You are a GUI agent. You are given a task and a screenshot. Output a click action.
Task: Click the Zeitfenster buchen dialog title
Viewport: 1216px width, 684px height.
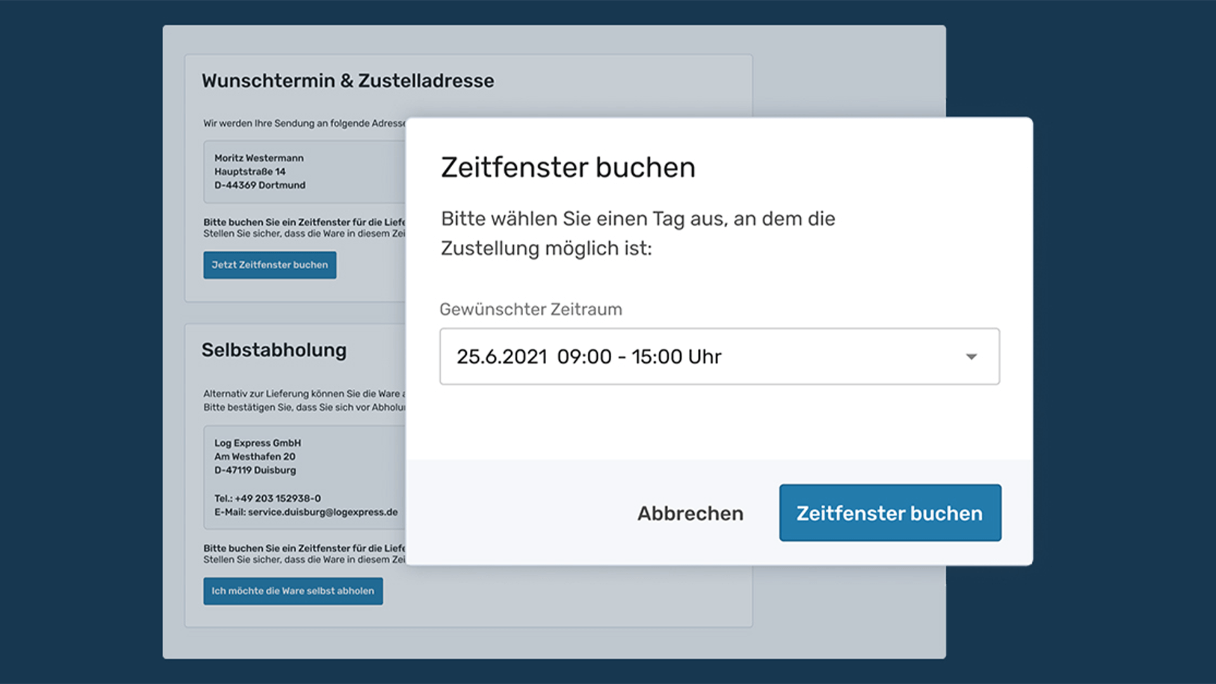568,167
